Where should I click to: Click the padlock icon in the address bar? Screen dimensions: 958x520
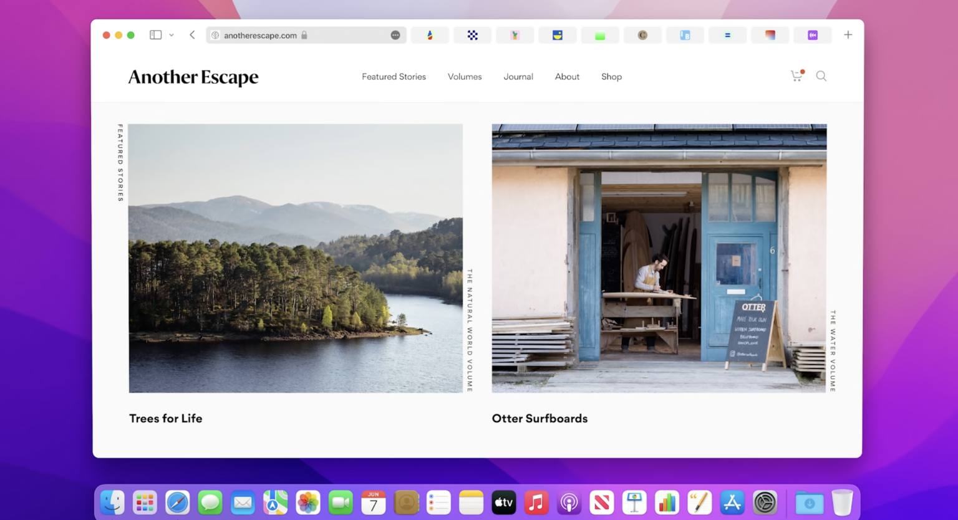point(304,36)
